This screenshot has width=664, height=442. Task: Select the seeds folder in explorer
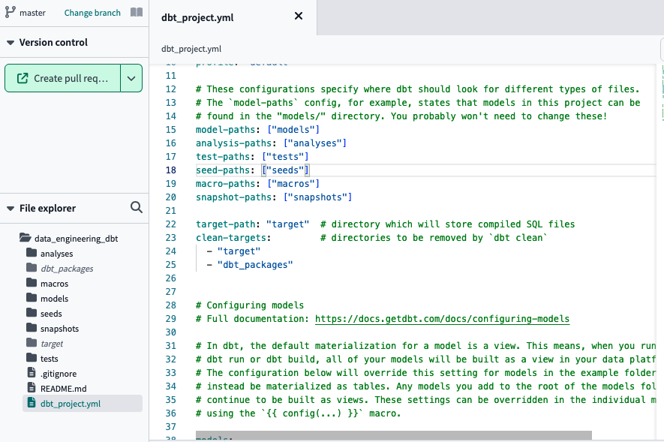click(x=51, y=314)
